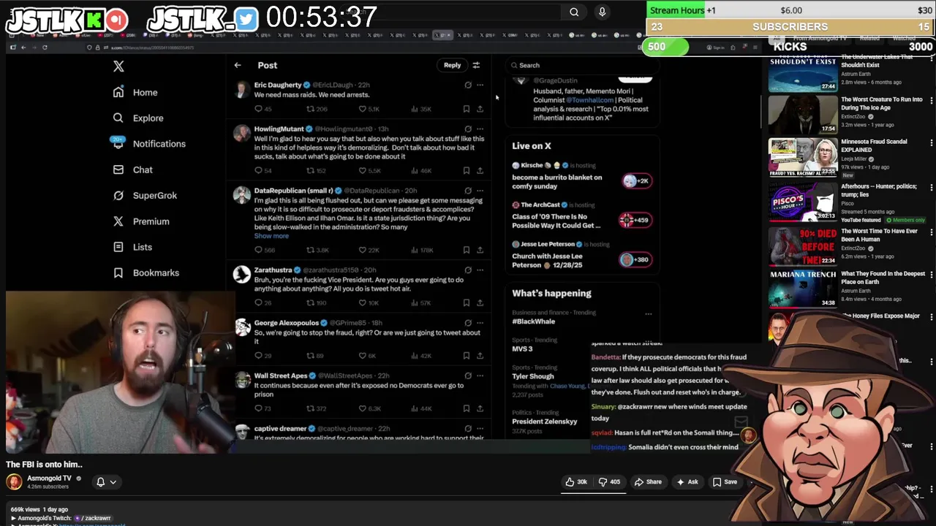Open Grok icon on Wall Street Apes' post
This screenshot has height=526, width=936.
tap(468, 376)
